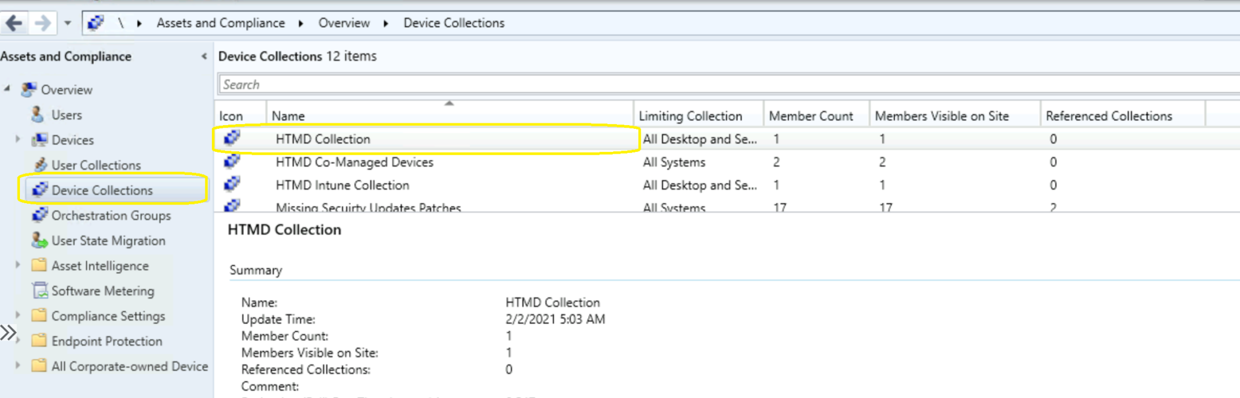1240x398 pixels.
Task: Sort by the Icon column header
Action: 241,116
